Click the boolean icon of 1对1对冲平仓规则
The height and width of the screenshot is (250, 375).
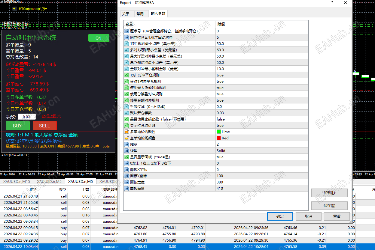[127, 75]
